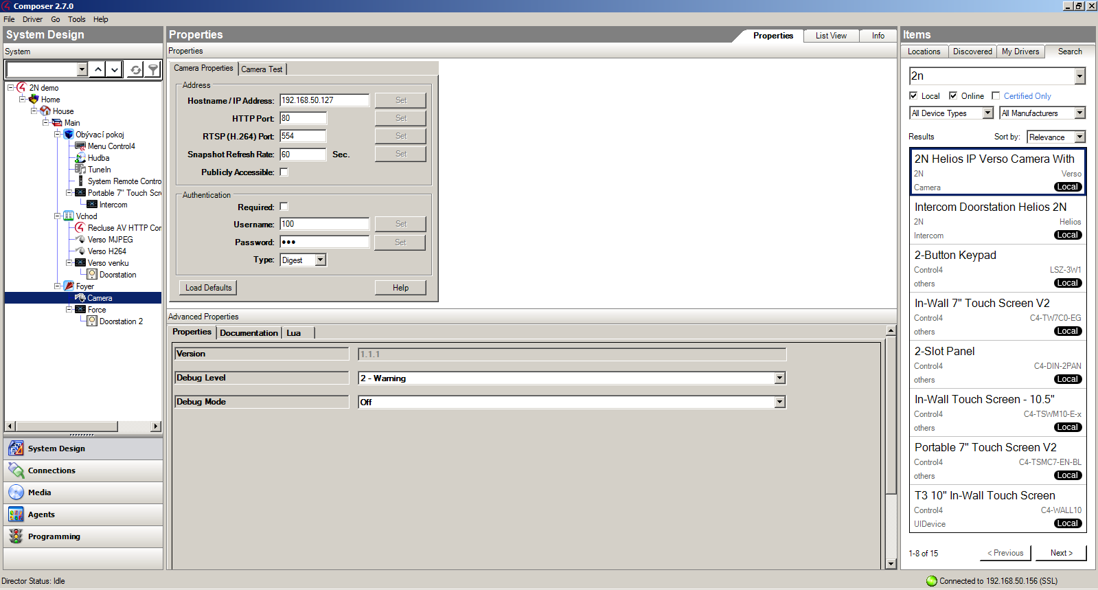This screenshot has height=590, width=1098.
Task: Select the Verso MJPEG camera icon
Action: tap(80, 240)
